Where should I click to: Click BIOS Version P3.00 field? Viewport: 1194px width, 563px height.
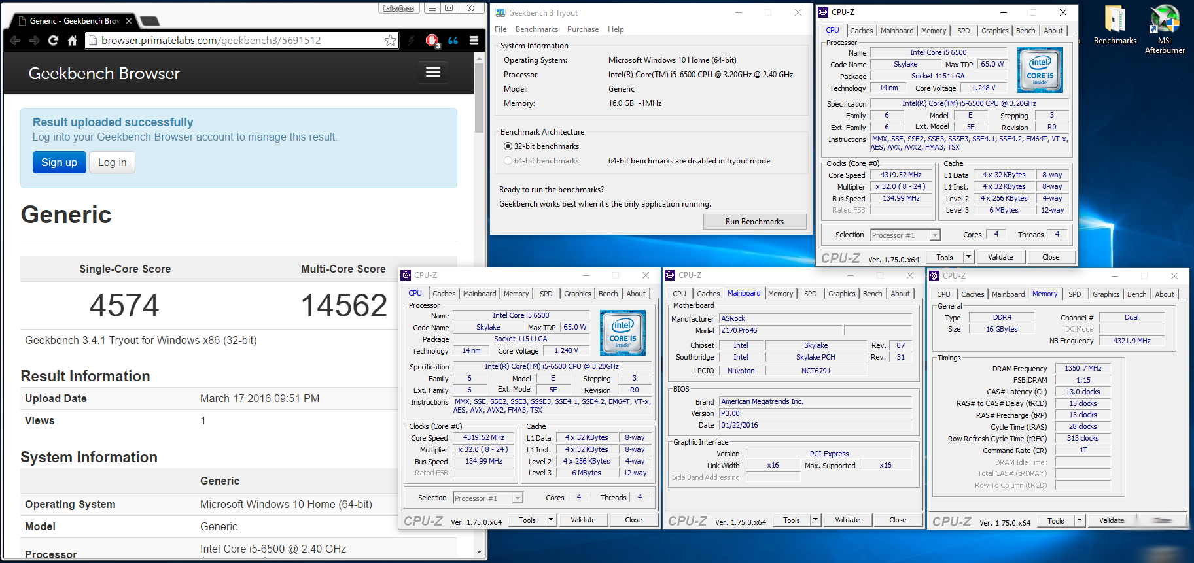click(x=815, y=413)
